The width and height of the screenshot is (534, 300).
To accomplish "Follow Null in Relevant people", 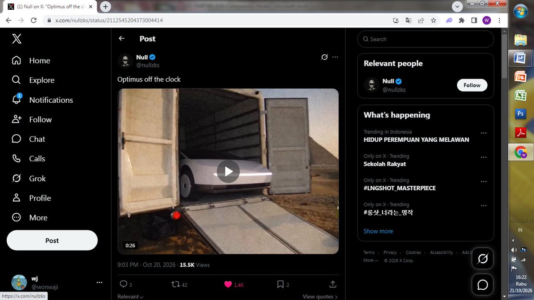I will (472, 85).
